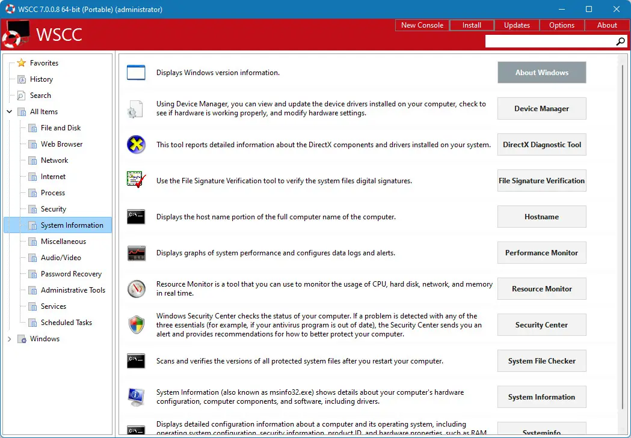The image size is (631, 438).
Task: Select Administrative Tools category
Action: (x=73, y=290)
